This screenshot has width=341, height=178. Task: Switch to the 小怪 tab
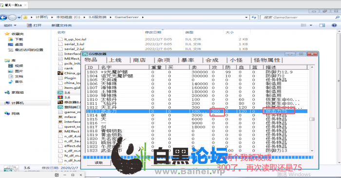236,60
